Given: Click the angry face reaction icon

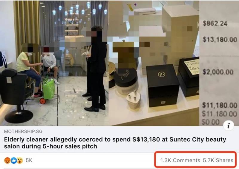Looking at the screenshot, I should pyautogui.click(x=7, y=160).
